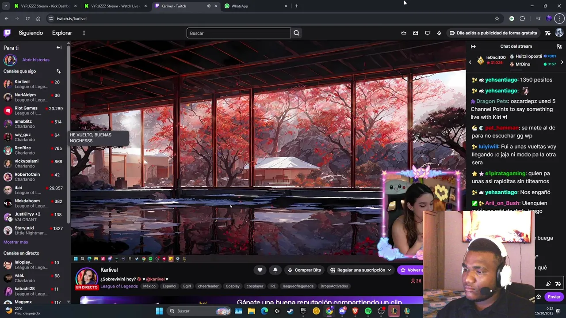This screenshot has height=318, width=566.
Task: Open NuriAldym channel in sidebar
Action: click(x=34, y=98)
